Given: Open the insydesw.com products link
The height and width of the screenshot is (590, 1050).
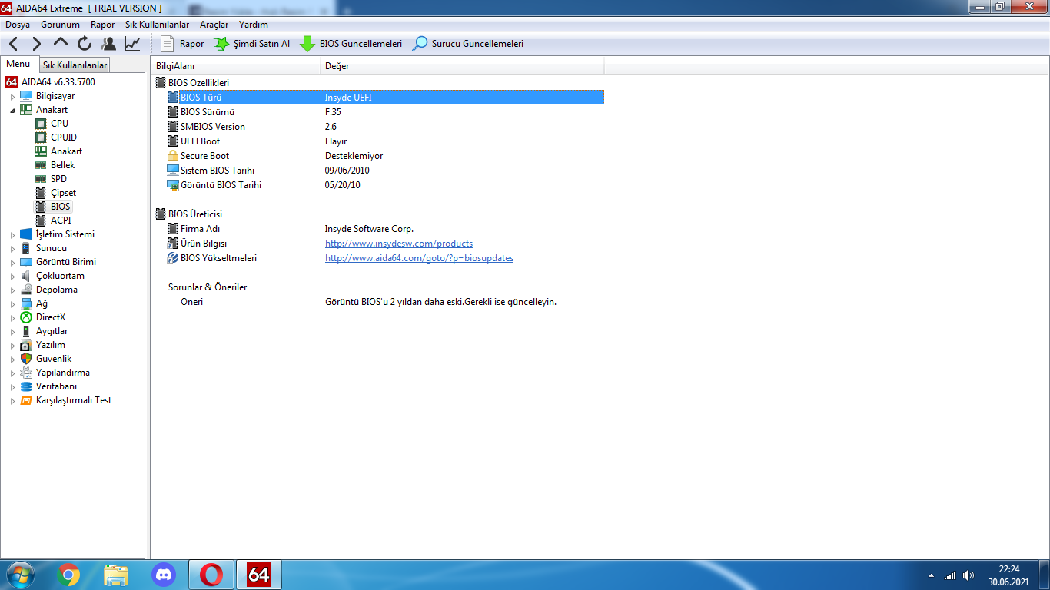Looking at the screenshot, I should tap(399, 244).
